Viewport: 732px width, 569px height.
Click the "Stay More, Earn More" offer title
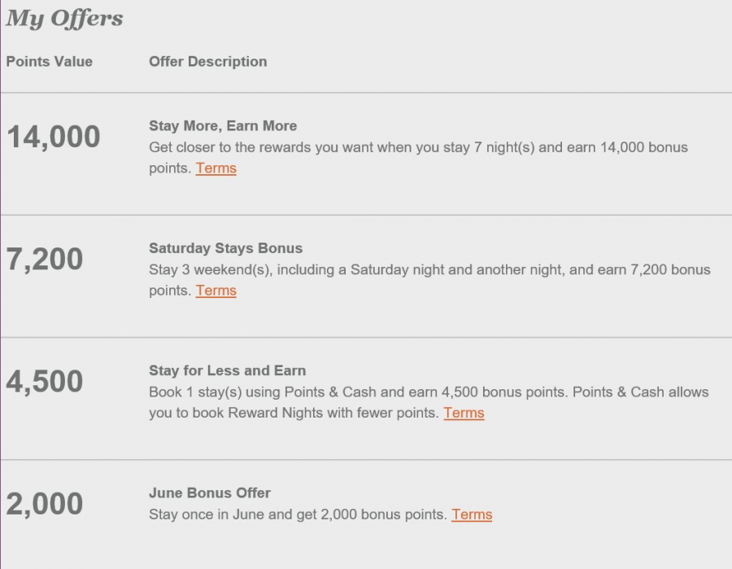[223, 126]
